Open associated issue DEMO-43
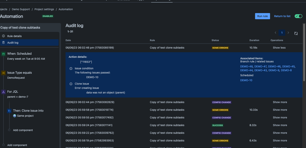This screenshot has height=148, width=306. click(x=260, y=70)
